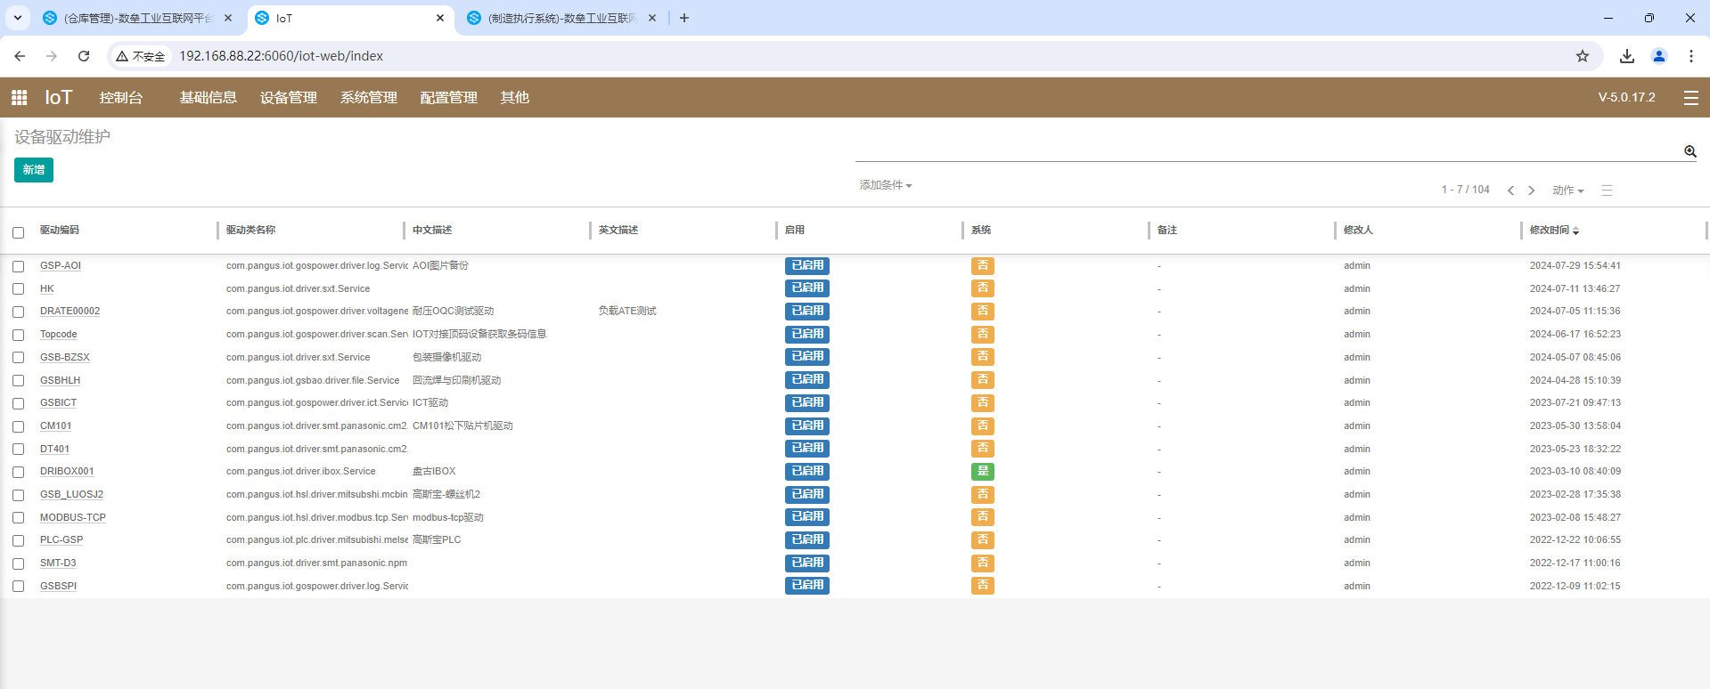This screenshot has width=1710, height=689.
Task: Open the browser profile icon
Action: click(1659, 56)
